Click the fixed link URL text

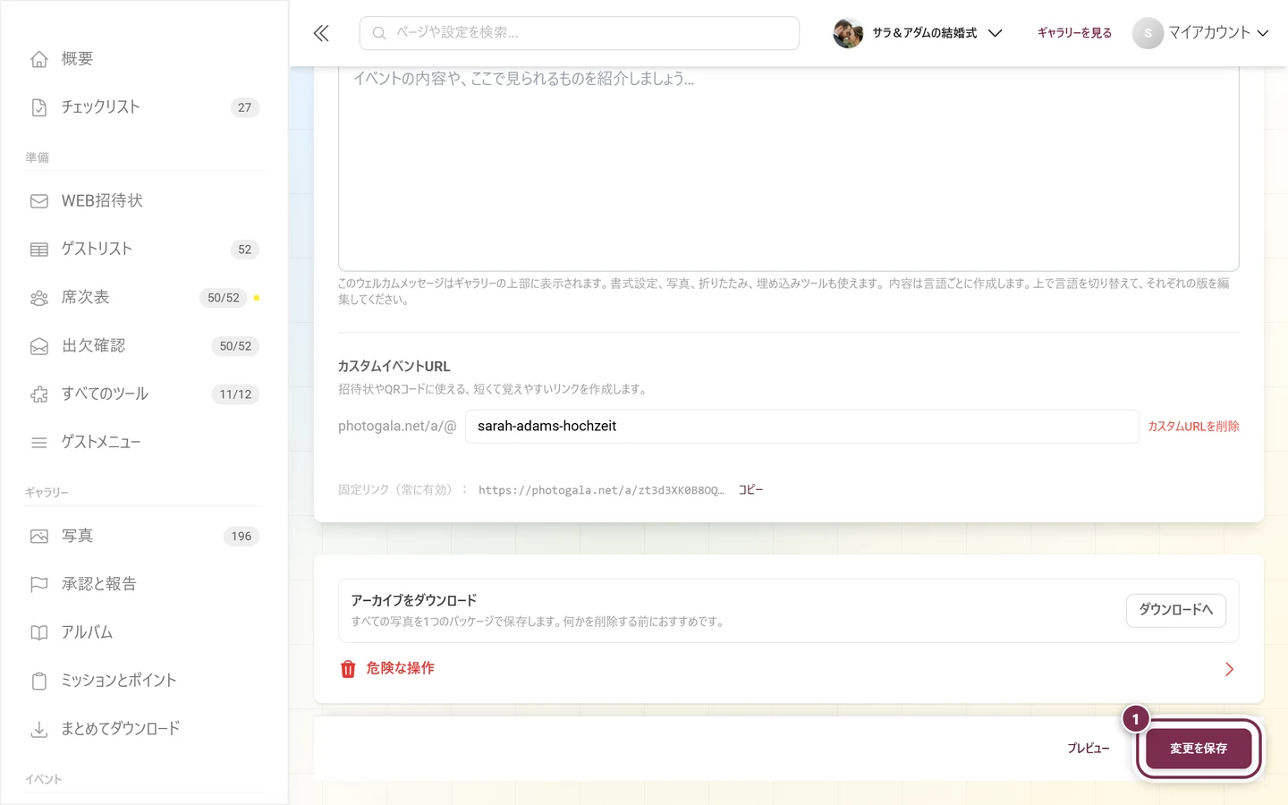(x=601, y=490)
